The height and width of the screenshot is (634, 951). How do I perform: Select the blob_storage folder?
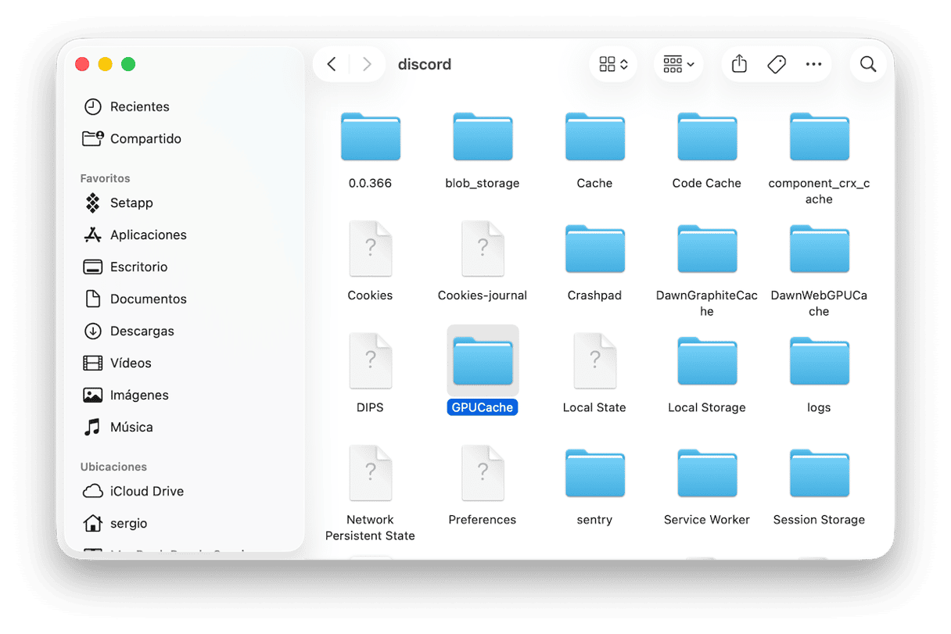483,138
